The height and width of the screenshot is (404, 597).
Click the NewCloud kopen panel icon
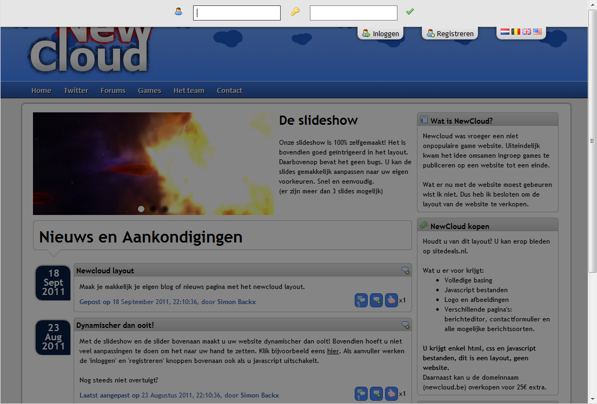pos(424,225)
